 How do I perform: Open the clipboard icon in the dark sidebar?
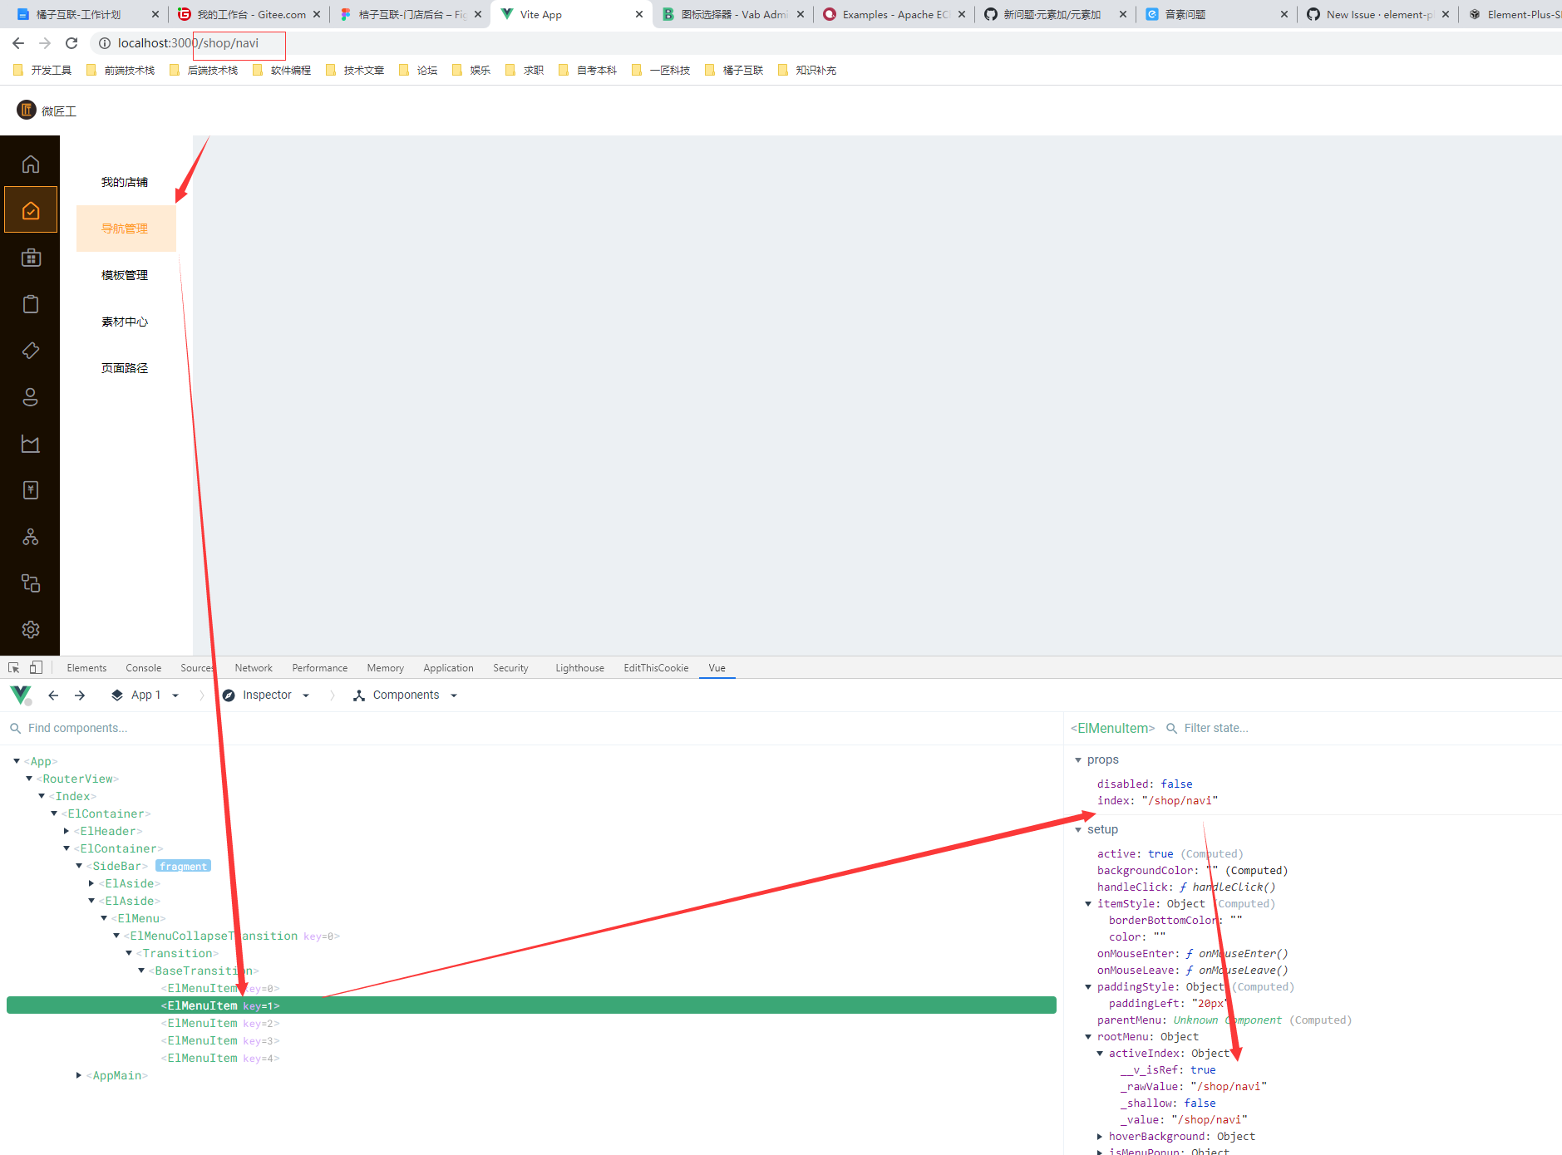click(x=31, y=304)
